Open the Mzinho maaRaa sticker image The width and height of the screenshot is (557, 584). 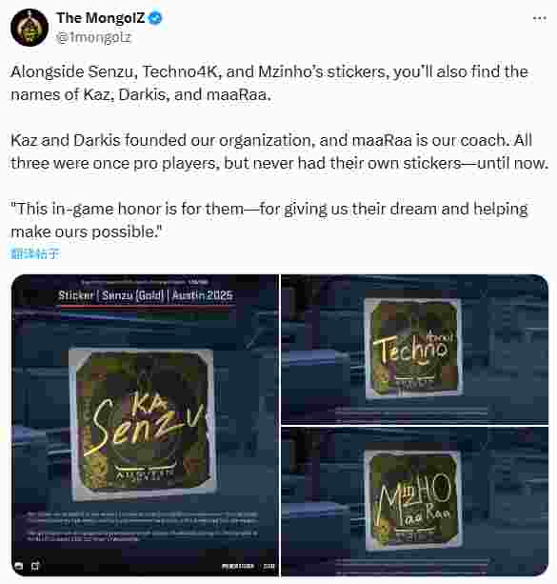[414, 502]
